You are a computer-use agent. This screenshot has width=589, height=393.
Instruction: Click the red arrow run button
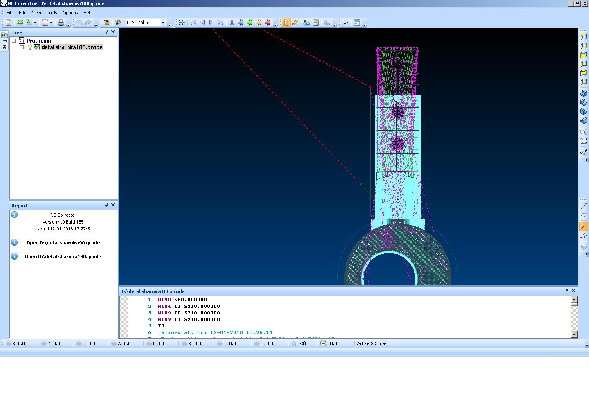(268, 23)
